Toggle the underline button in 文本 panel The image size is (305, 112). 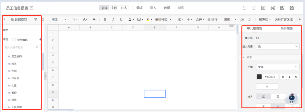point(296,77)
